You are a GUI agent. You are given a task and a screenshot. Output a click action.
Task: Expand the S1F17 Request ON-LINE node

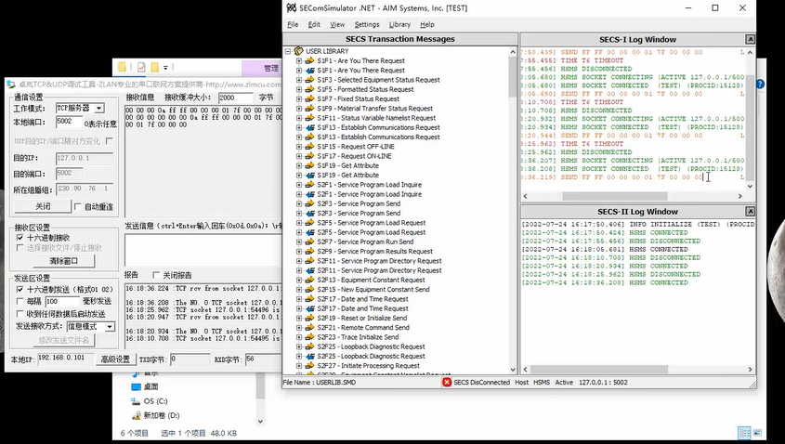point(299,156)
